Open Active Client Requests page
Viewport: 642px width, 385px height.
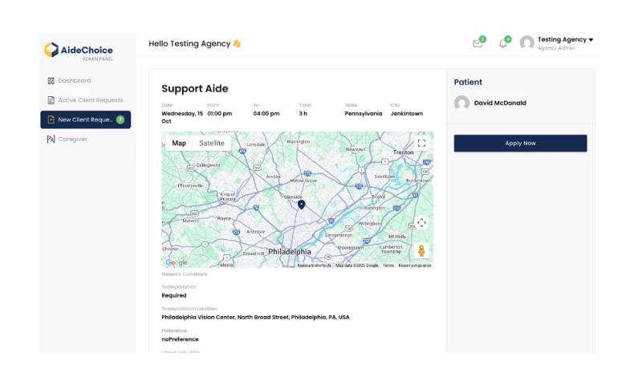[x=90, y=100]
